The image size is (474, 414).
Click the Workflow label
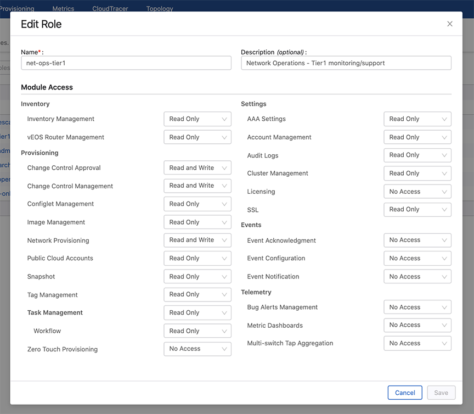pos(47,331)
